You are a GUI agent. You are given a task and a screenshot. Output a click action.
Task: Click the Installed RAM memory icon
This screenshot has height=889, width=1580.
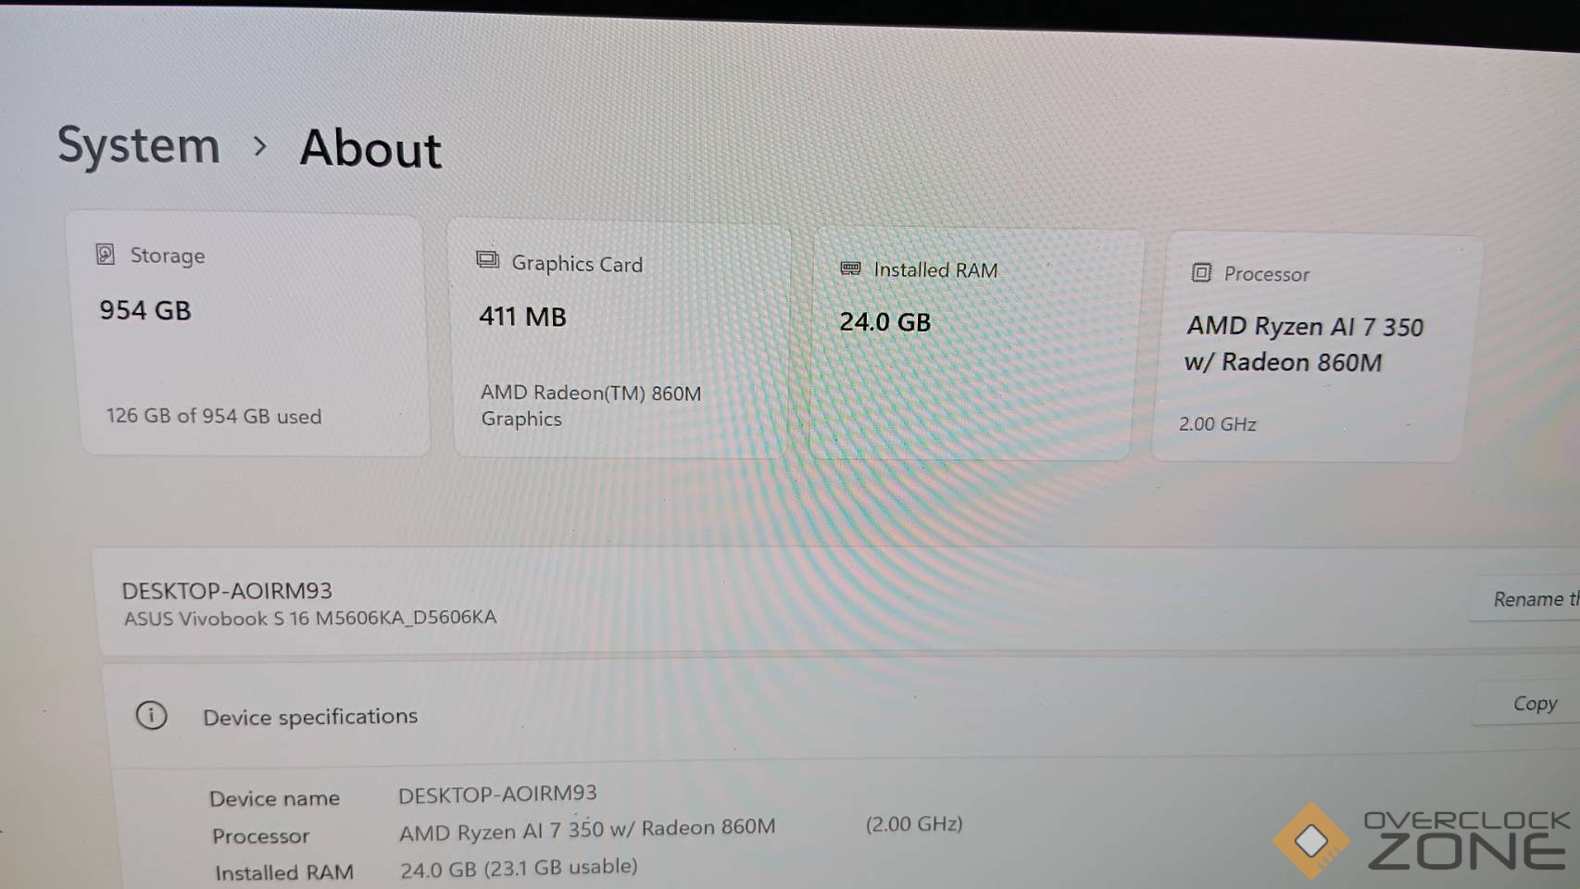point(850,269)
